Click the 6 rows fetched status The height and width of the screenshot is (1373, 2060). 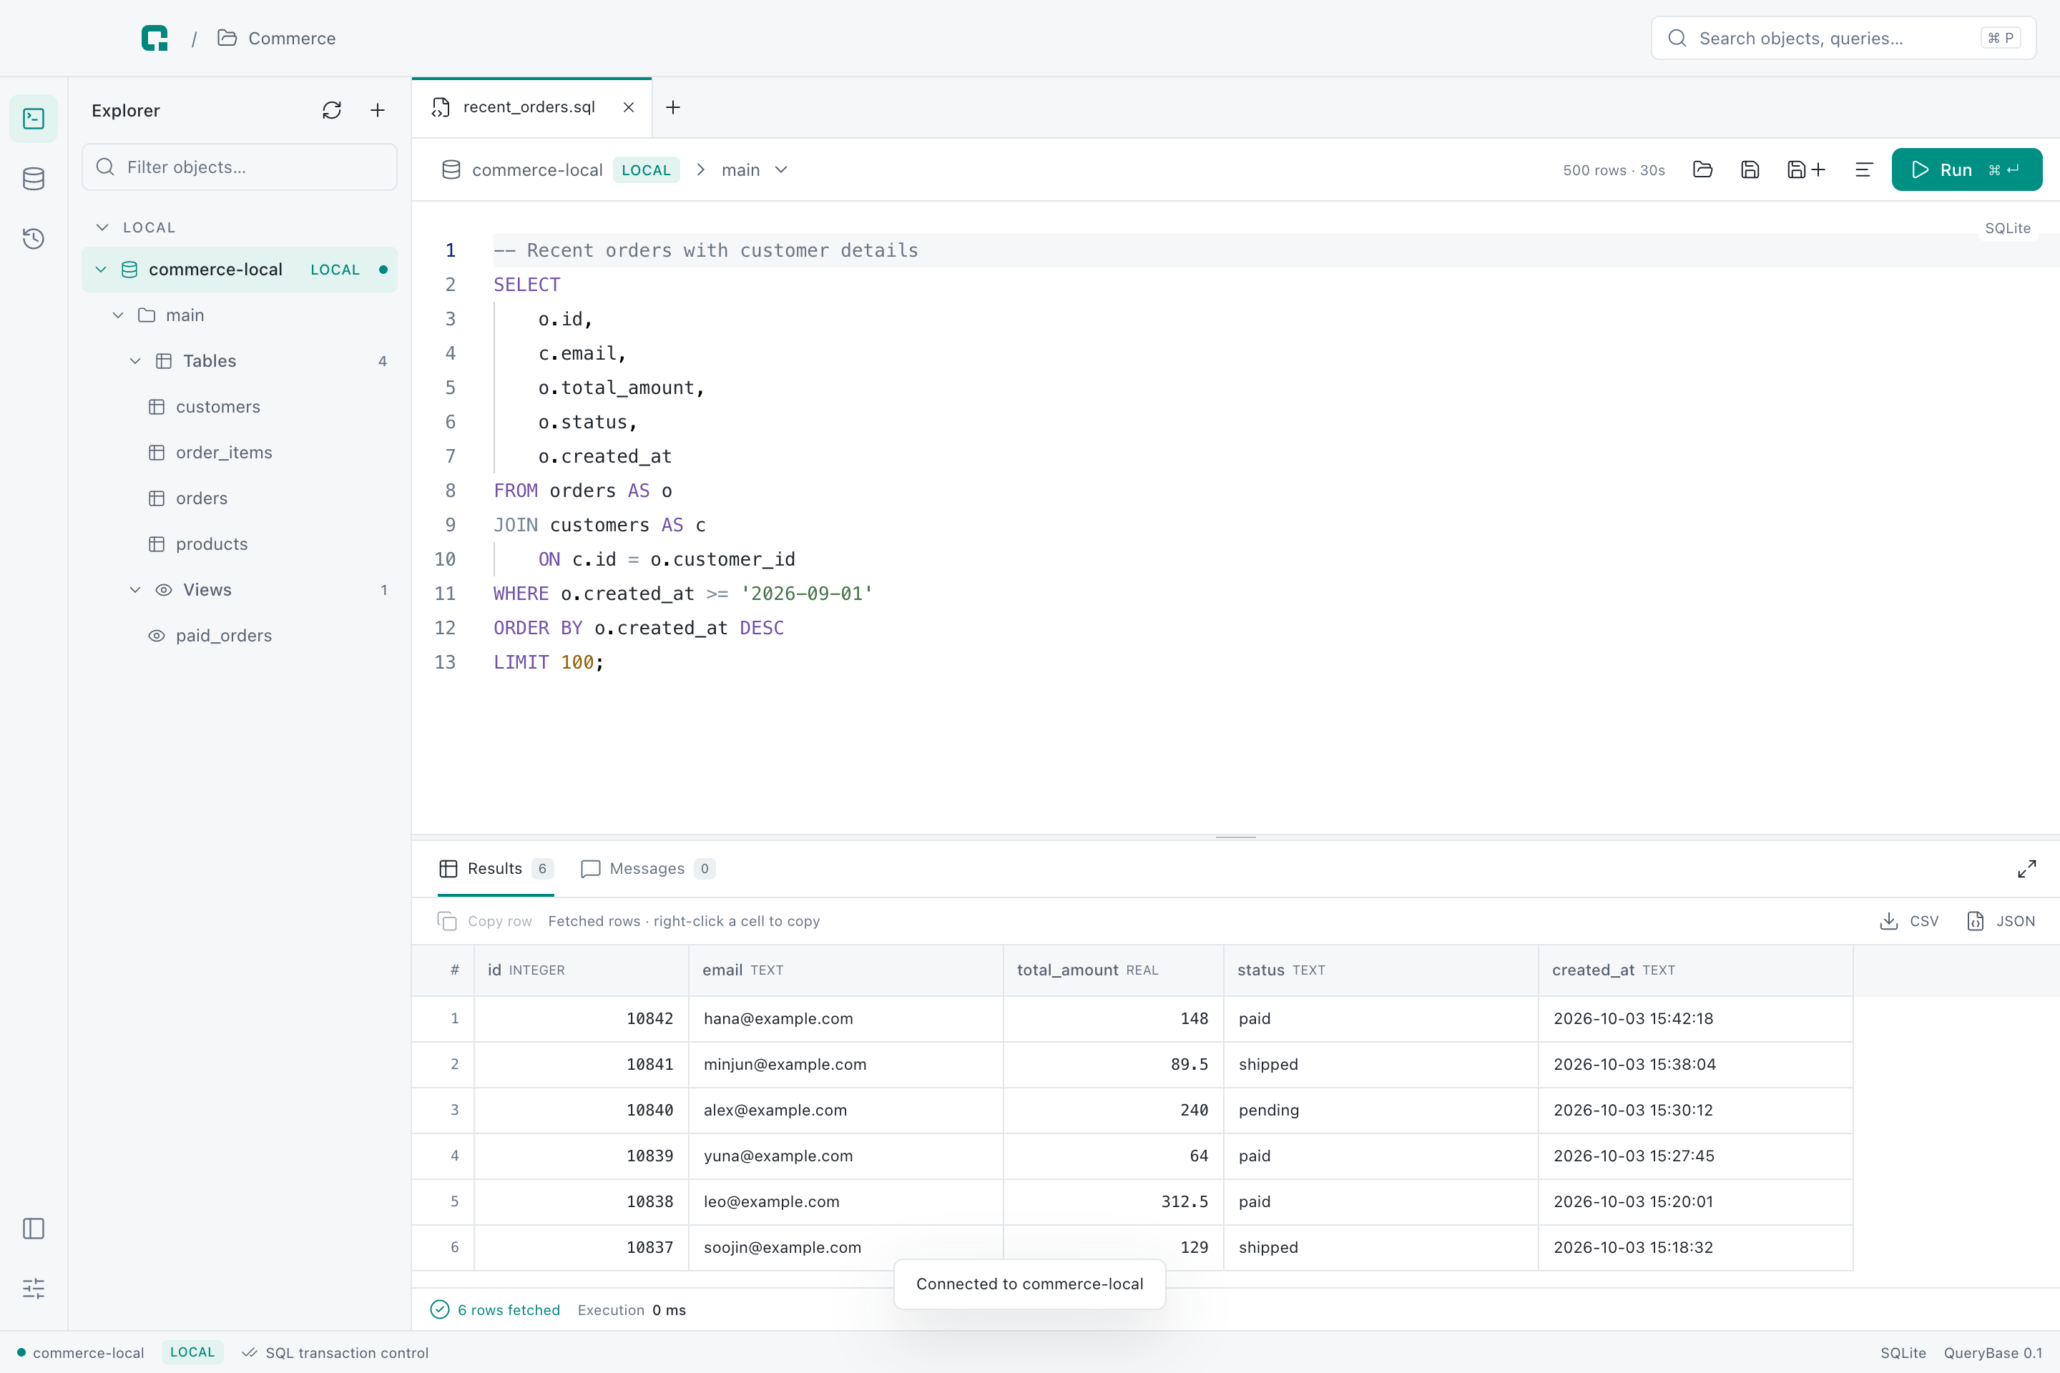click(496, 1310)
